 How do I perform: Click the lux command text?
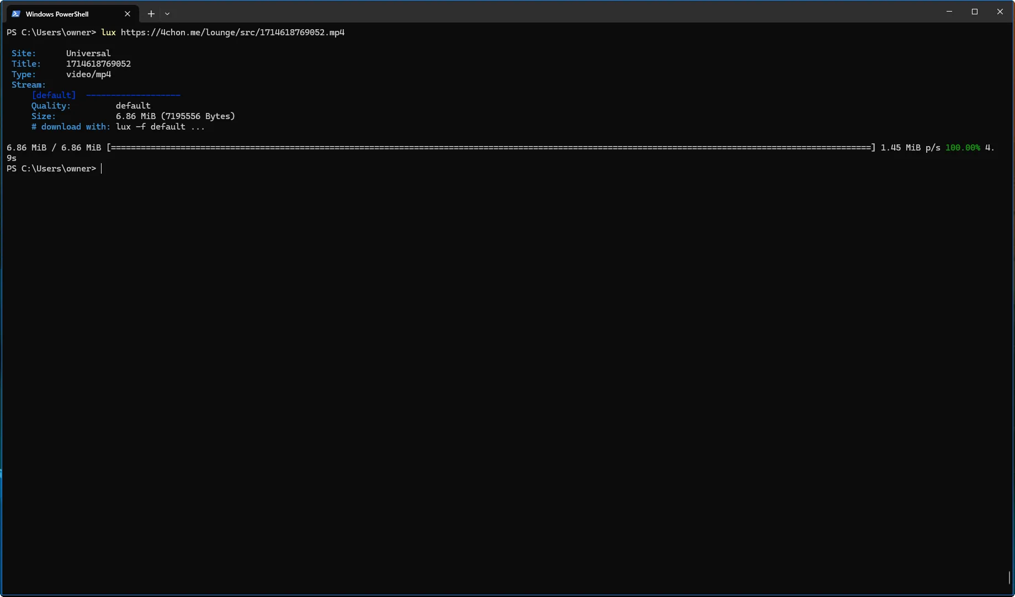(108, 33)
